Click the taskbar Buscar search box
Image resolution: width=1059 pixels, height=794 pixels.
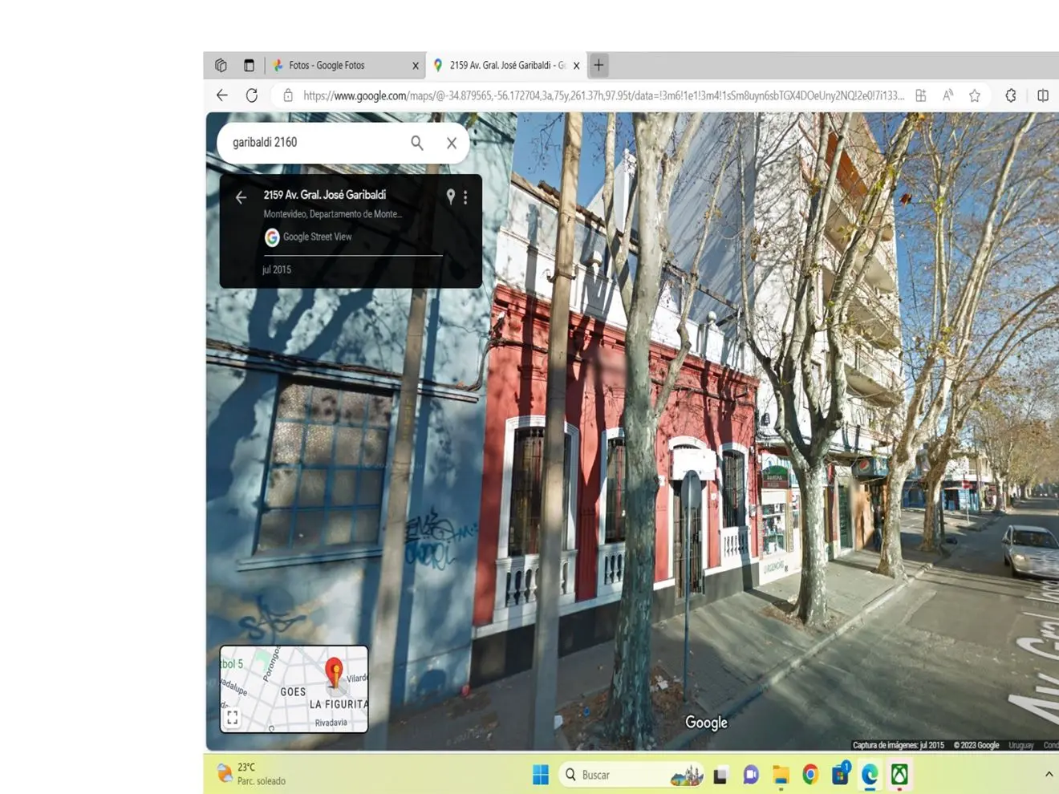click(x=631, y=775)
